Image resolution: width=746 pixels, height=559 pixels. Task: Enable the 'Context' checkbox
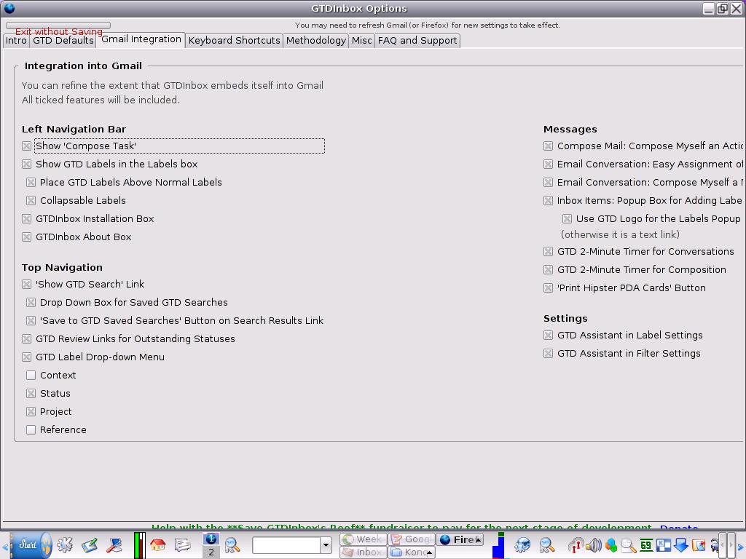coord(31,375)
